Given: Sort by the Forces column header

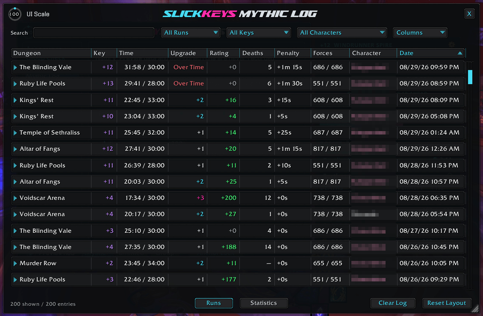Looking at the screenshot, I should click(330, 53).
